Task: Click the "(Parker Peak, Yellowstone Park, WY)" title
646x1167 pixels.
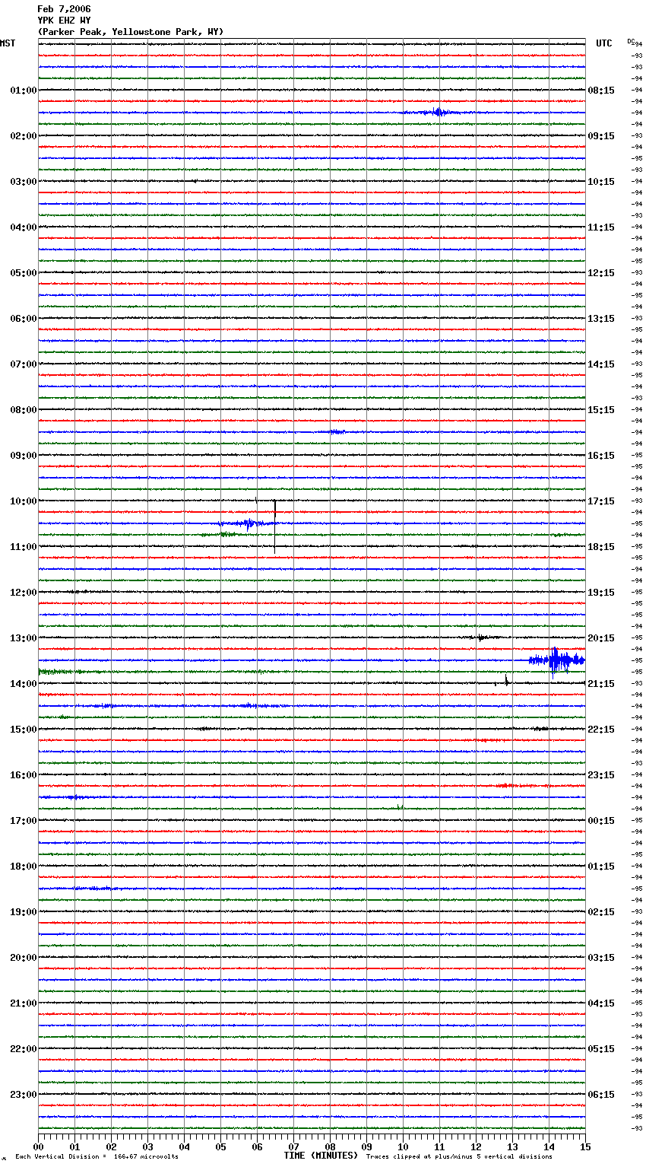Action: 131,32
